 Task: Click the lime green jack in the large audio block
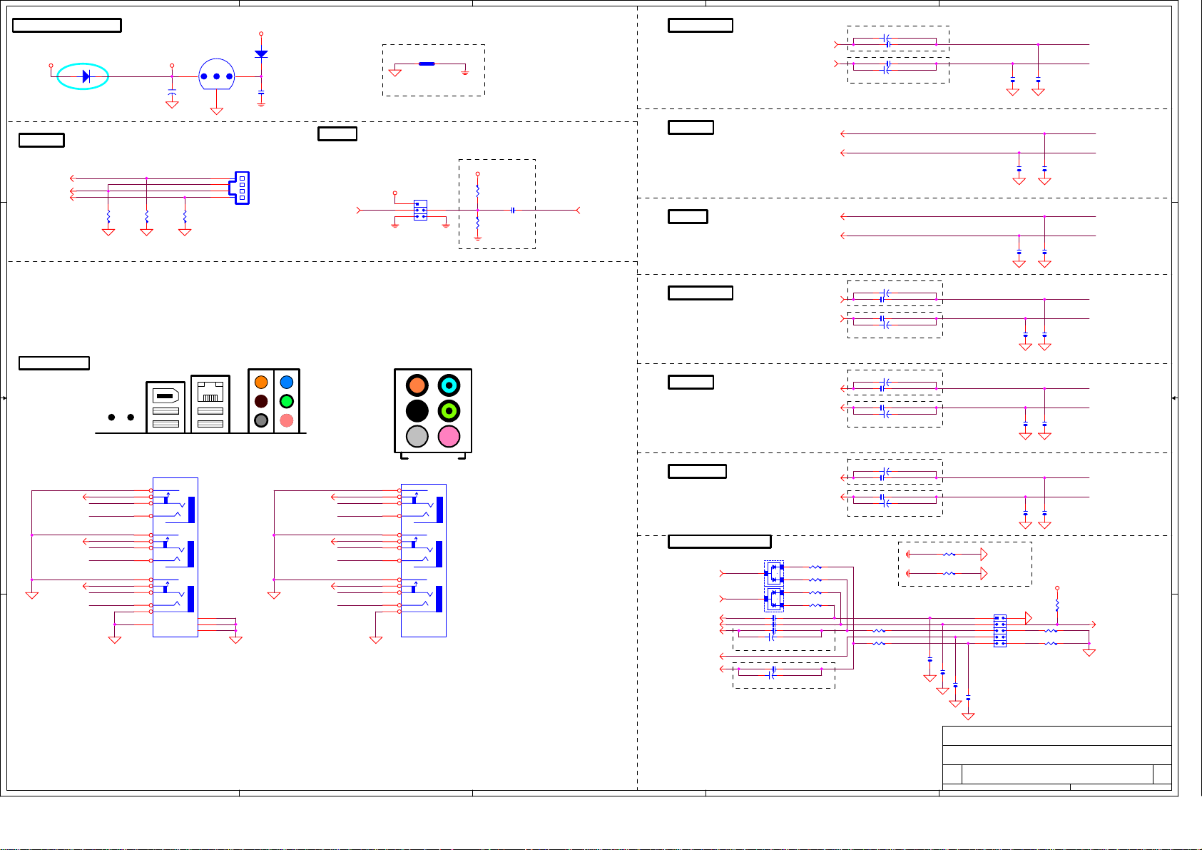(x=449, y=411)
